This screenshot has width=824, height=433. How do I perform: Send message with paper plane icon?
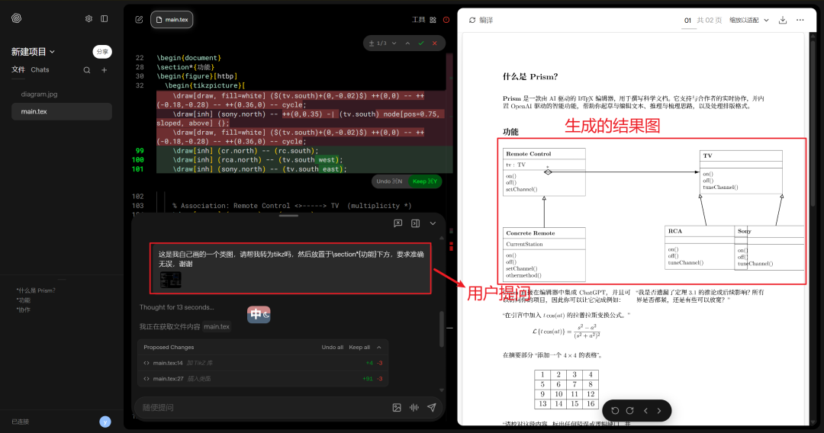tap(431, 408)
